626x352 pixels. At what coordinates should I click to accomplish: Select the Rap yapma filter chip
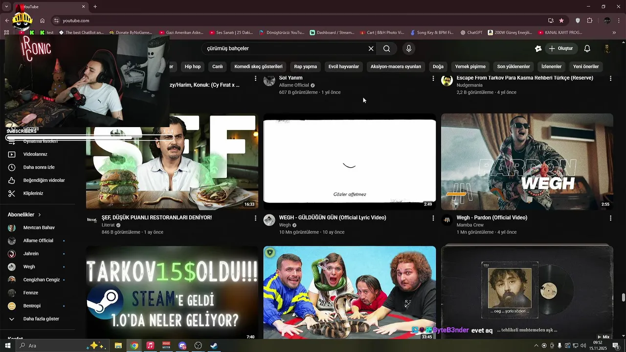coord(305,66)
